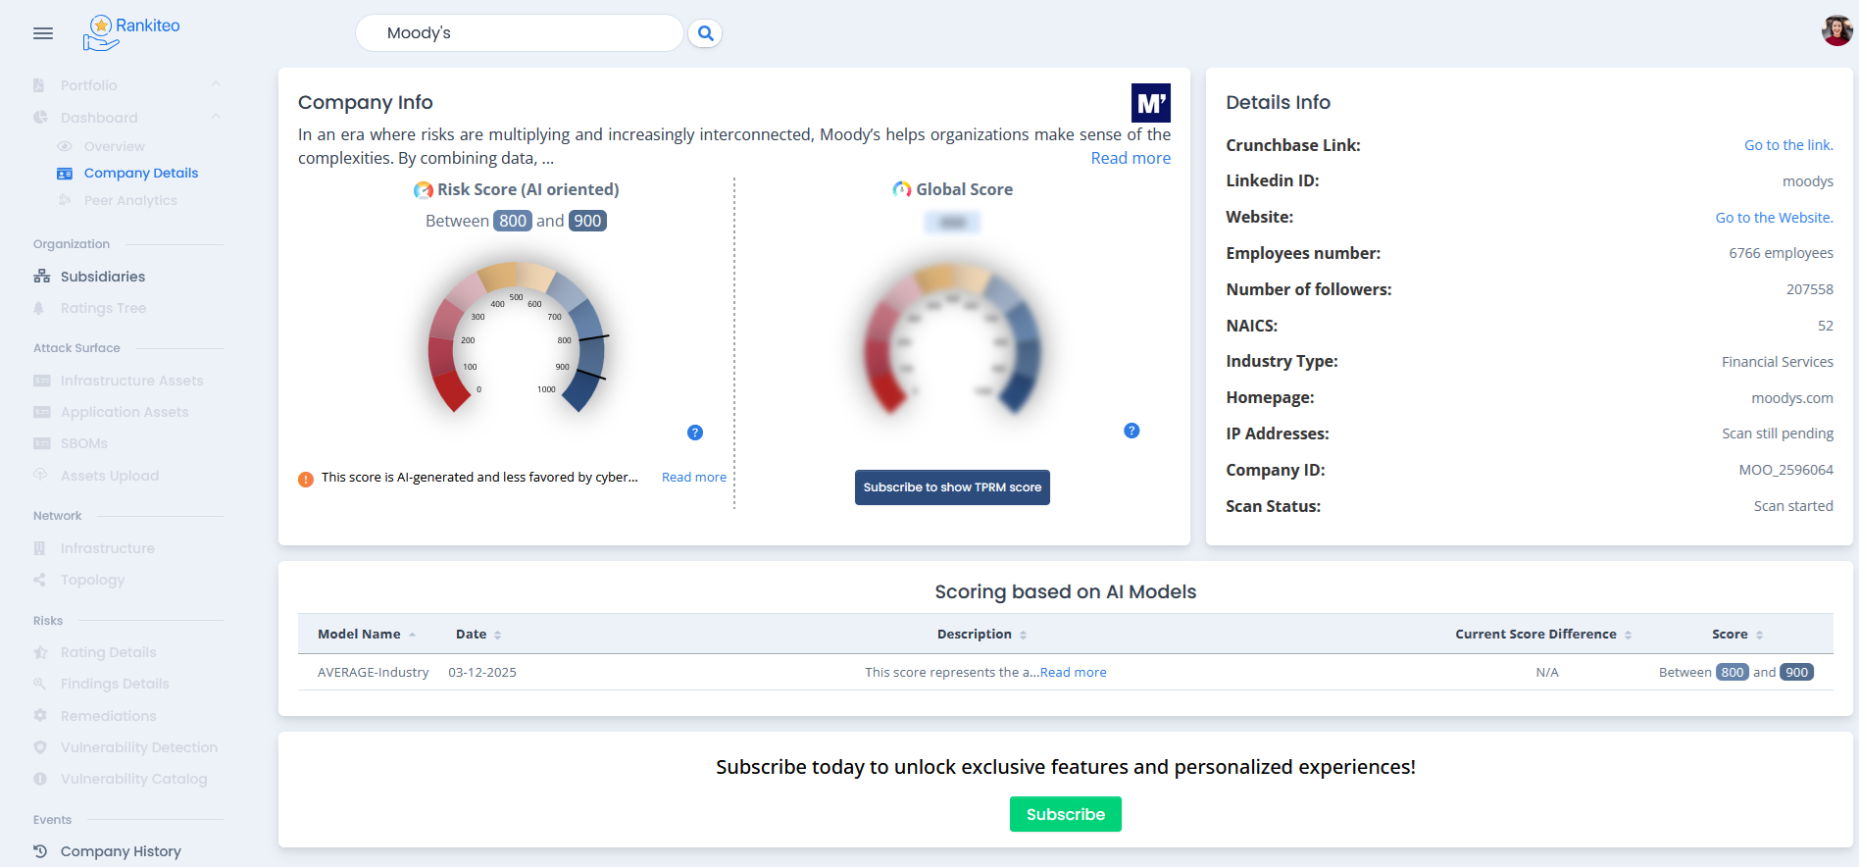Click the Moody's company logo thumbnail
Viewport: 1859px width, 867px height.
pyautogui.click(x=1150, y=103)
